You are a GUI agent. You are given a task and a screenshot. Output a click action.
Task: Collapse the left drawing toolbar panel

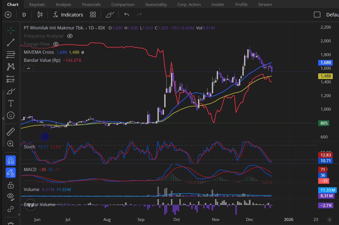3,118
